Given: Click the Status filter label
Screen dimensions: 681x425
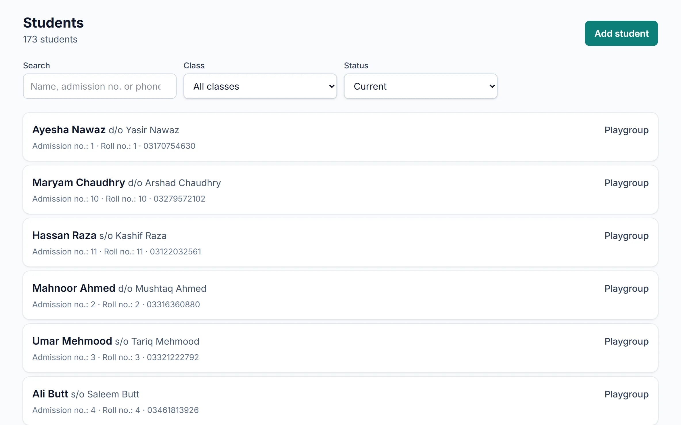Looking at the screenshot, I should (356, 65).
